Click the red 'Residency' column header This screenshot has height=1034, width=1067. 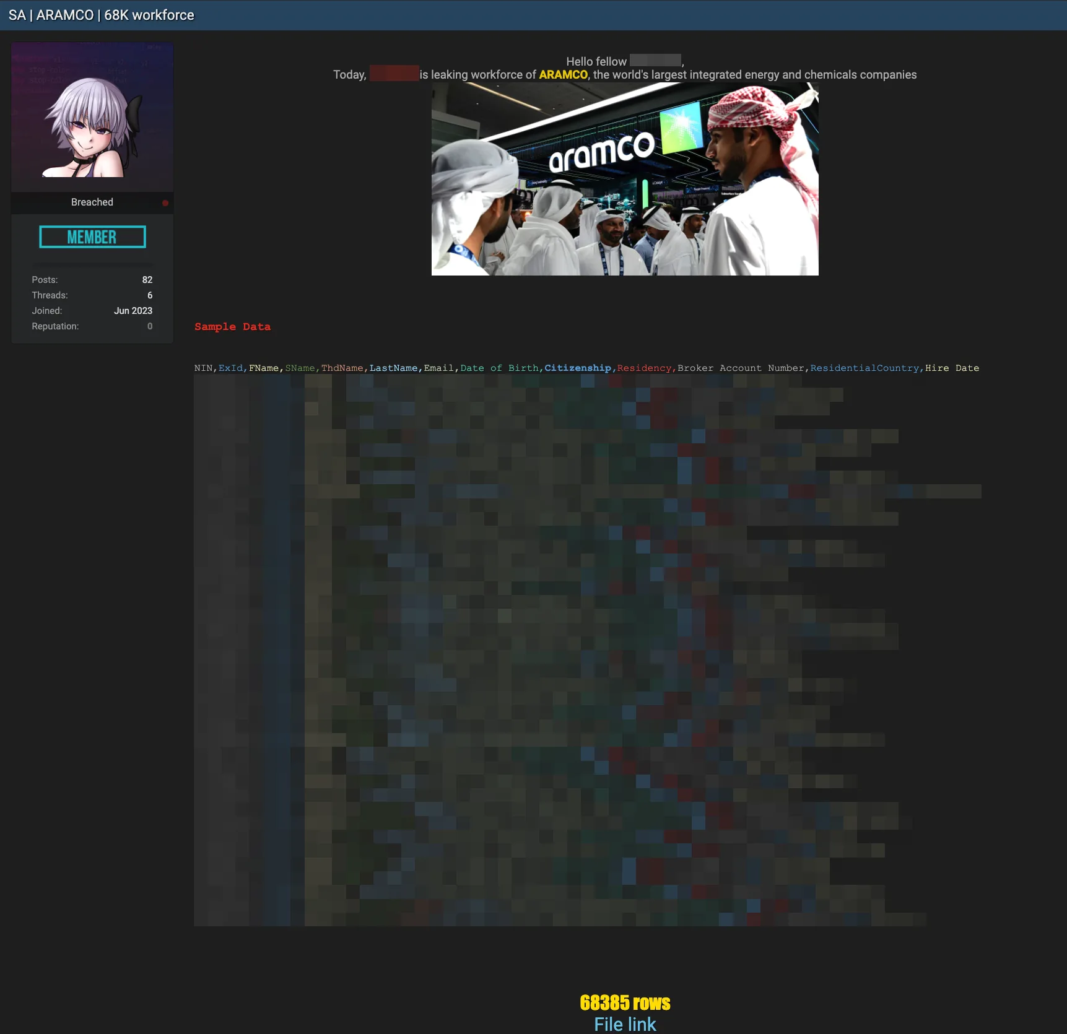pyautogui.click(x=643, y=368)
